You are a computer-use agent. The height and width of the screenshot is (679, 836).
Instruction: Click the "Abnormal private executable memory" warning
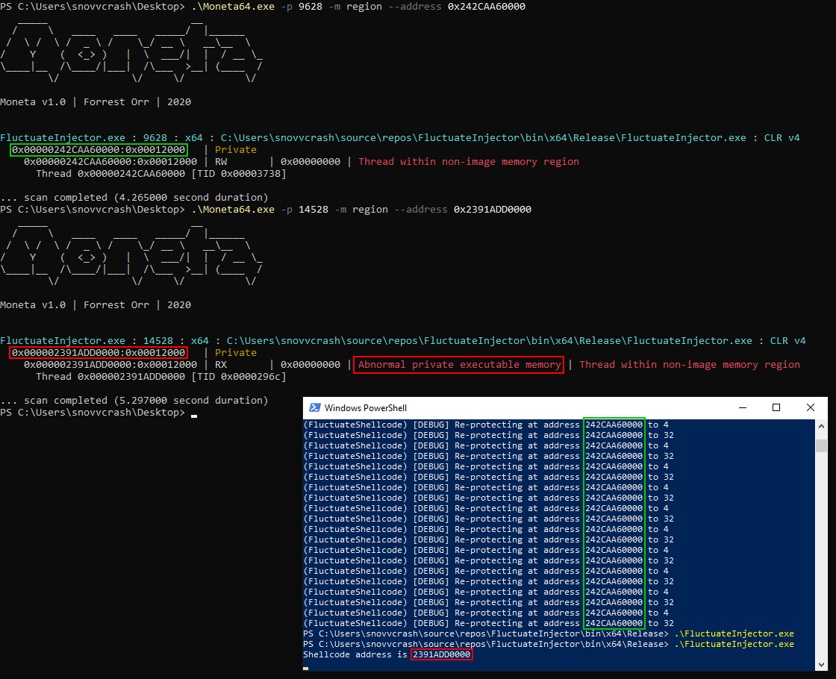point(458,365)
